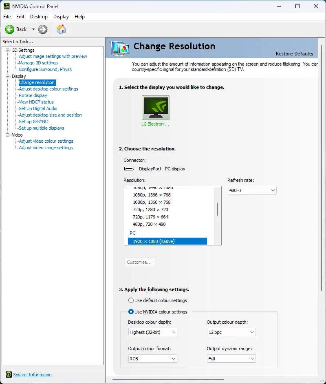This screenshot has height=384, width=326.
Task: Select 720p, 1280 × 720 resolution
Action: (x=150, y=210)
